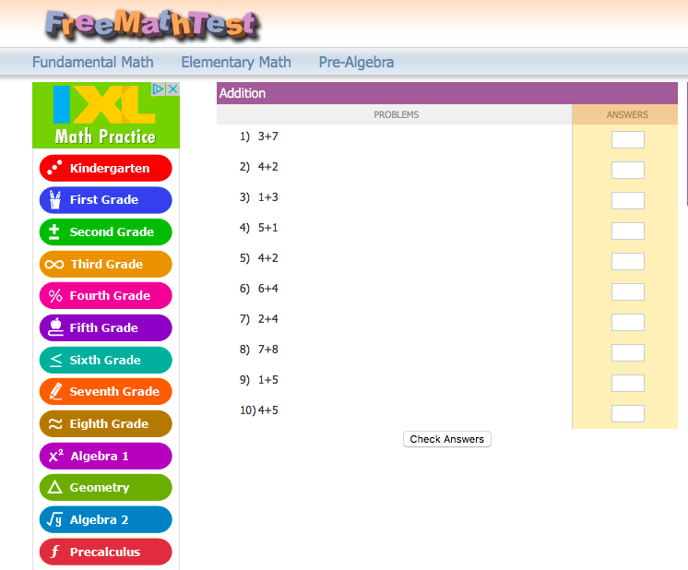Viewport: 688px width, 570px height.
Task: Close the IXL ad with X icon
Action: click(172, 89)
